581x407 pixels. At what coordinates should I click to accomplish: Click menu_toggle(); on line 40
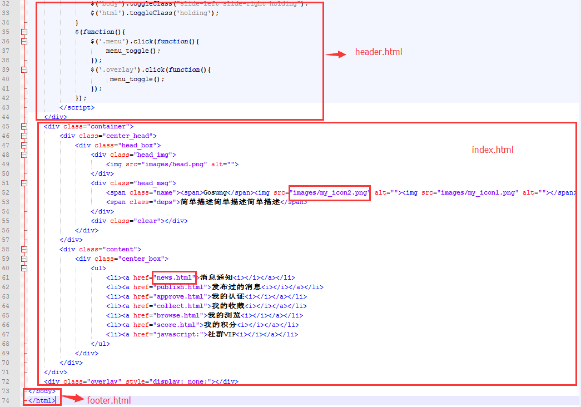click(137, 80)
